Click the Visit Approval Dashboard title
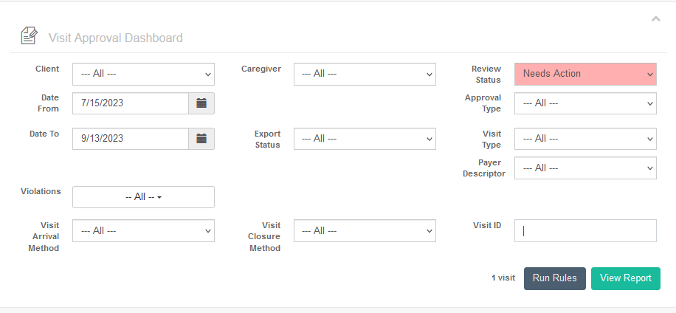Viewport: 676px width, 313px height. (x=116, y=38)
